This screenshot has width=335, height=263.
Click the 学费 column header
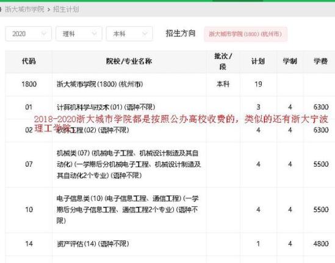tap(320, 62)
